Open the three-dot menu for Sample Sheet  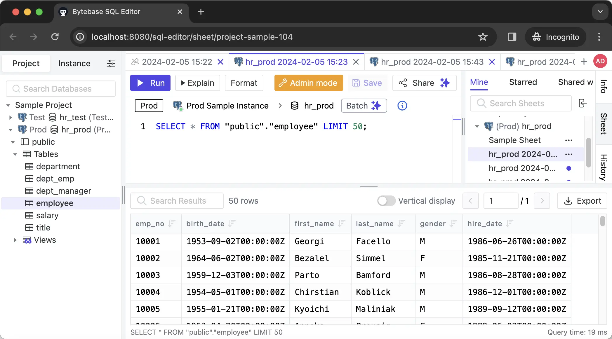click(x=568, y=140)
